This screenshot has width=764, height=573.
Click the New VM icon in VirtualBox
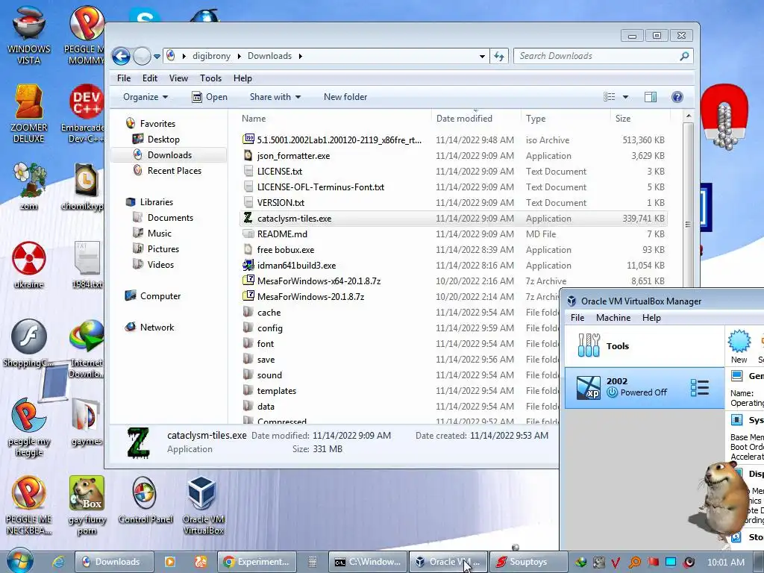739,346
